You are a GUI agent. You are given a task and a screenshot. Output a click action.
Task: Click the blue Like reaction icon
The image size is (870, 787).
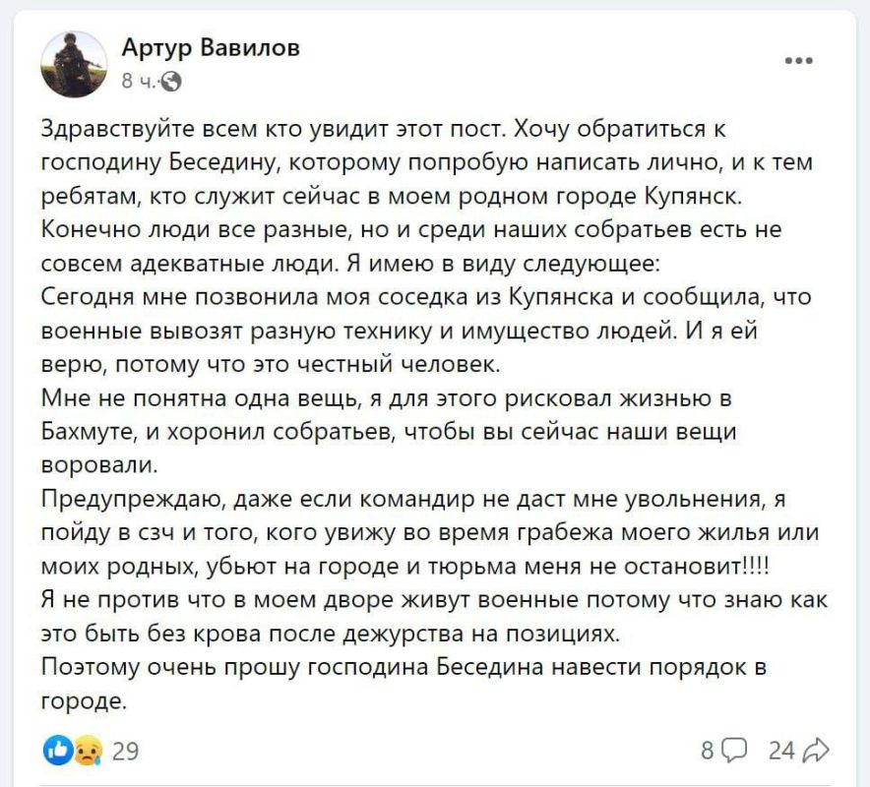(x=58, y=751)
